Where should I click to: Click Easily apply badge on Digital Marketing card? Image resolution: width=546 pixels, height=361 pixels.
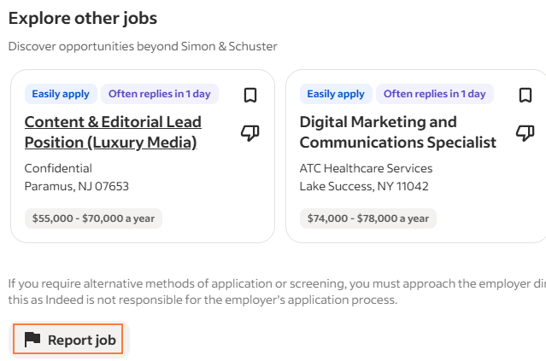pos(336,94)
